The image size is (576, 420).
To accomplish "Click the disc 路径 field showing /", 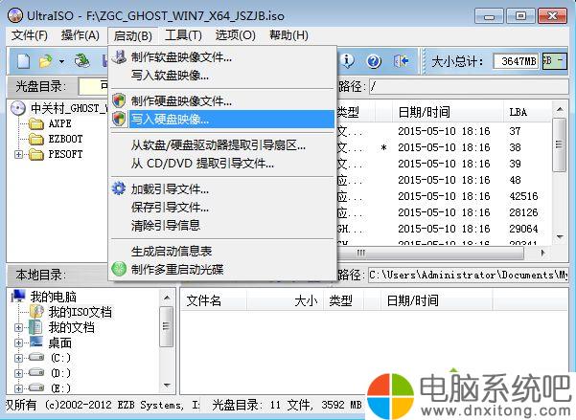I will pyautogui.click(x=469, y=87).
